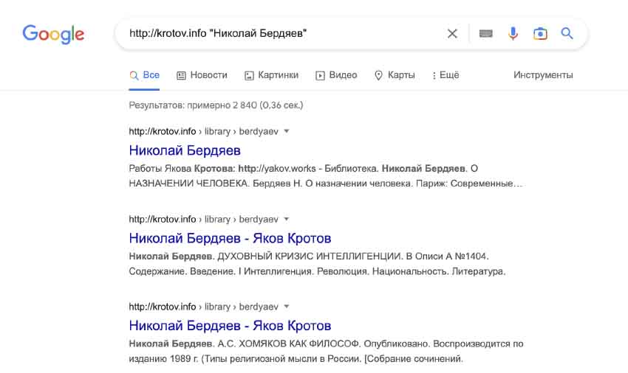Click the blue magnifier search button

tap(567, 33)
